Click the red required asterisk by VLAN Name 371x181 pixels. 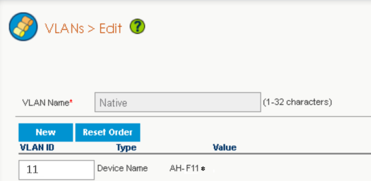point(71,102)
